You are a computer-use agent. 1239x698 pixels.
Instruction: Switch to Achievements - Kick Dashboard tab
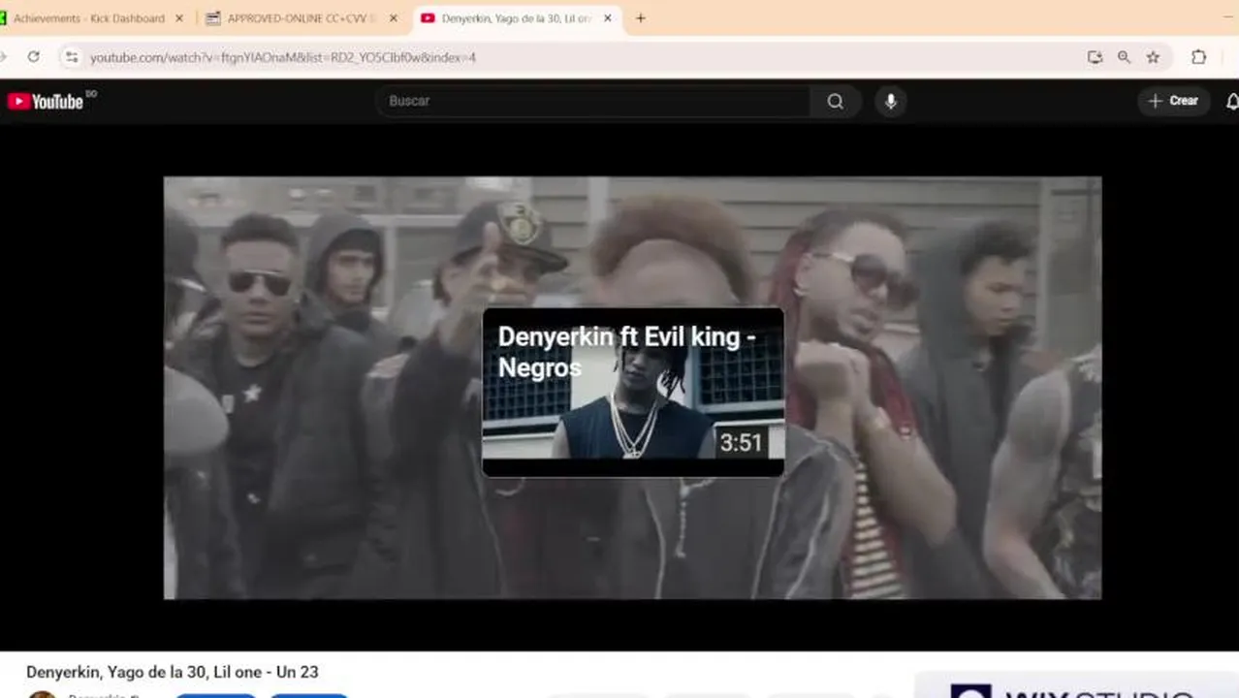click(89, 18)
